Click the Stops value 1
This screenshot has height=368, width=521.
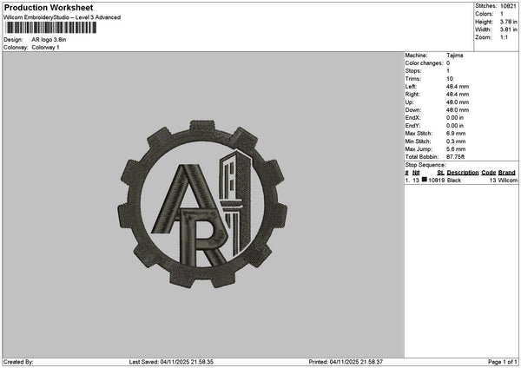[x=448, y=71]
